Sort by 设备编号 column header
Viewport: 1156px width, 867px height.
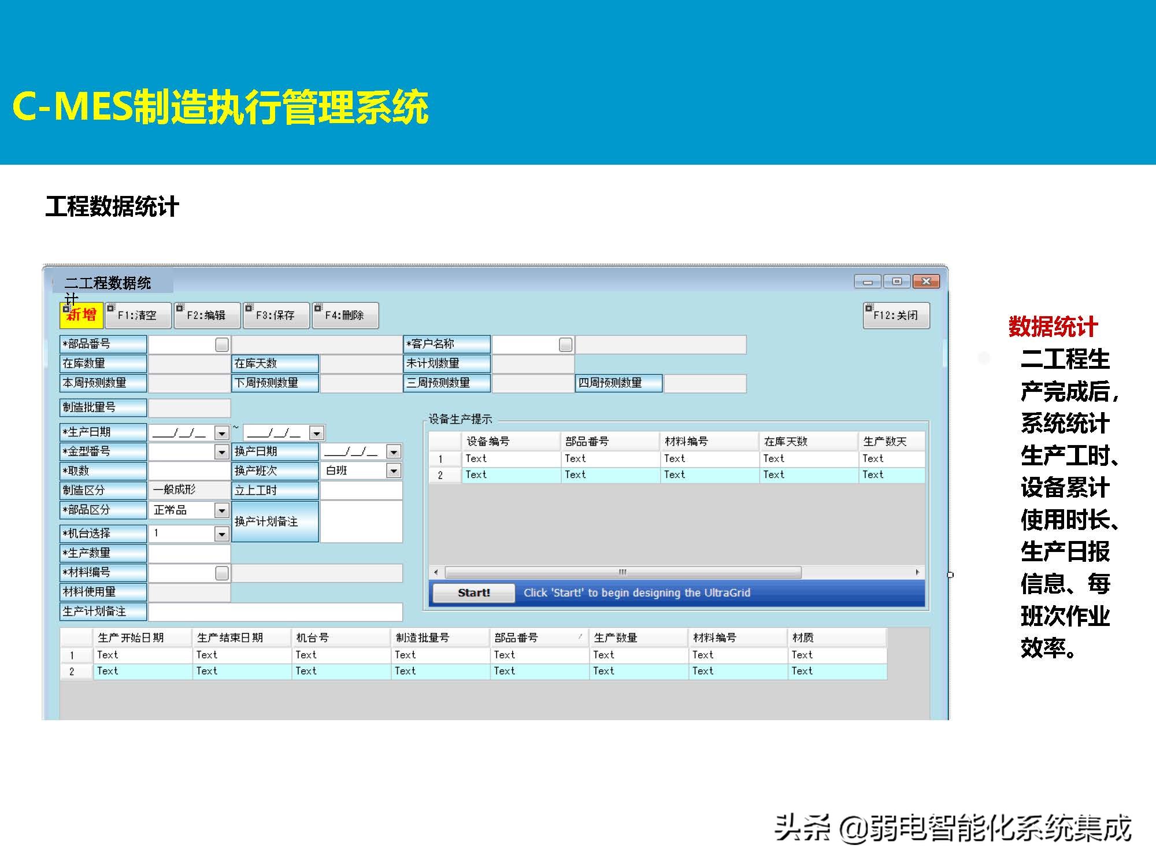click(511, 442)
